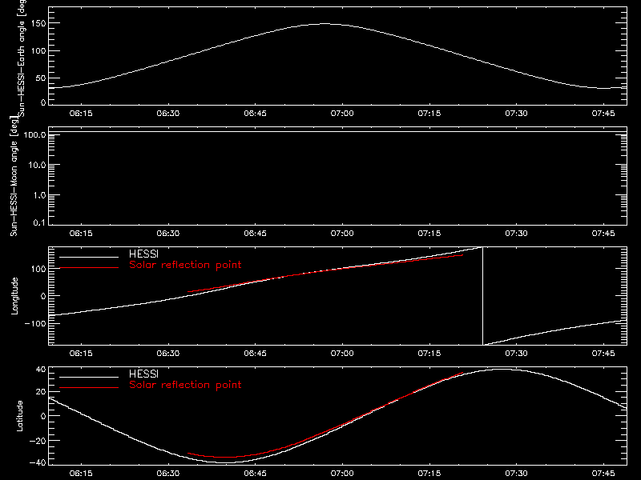Click 07:00 label under Moon angle plot
Viewport: 641px width, 480px height.
click(342, 233)
